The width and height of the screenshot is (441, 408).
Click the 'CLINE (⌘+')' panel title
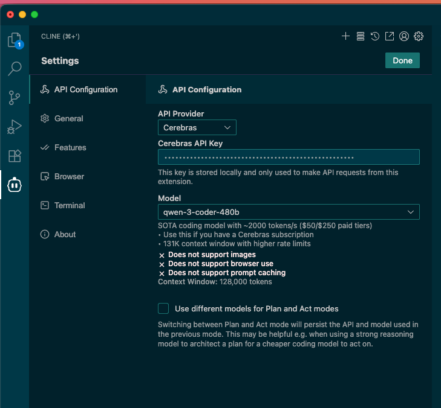pos(60,36)
